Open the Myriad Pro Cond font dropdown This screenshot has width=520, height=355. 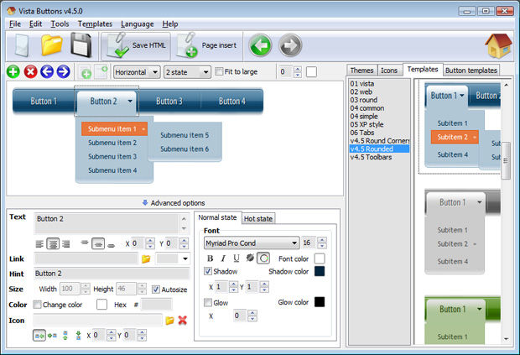(252, 243)
